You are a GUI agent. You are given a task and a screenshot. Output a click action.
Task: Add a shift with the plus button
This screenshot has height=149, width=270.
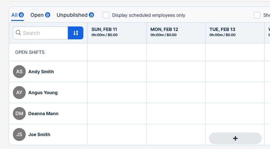click(235, 138)
